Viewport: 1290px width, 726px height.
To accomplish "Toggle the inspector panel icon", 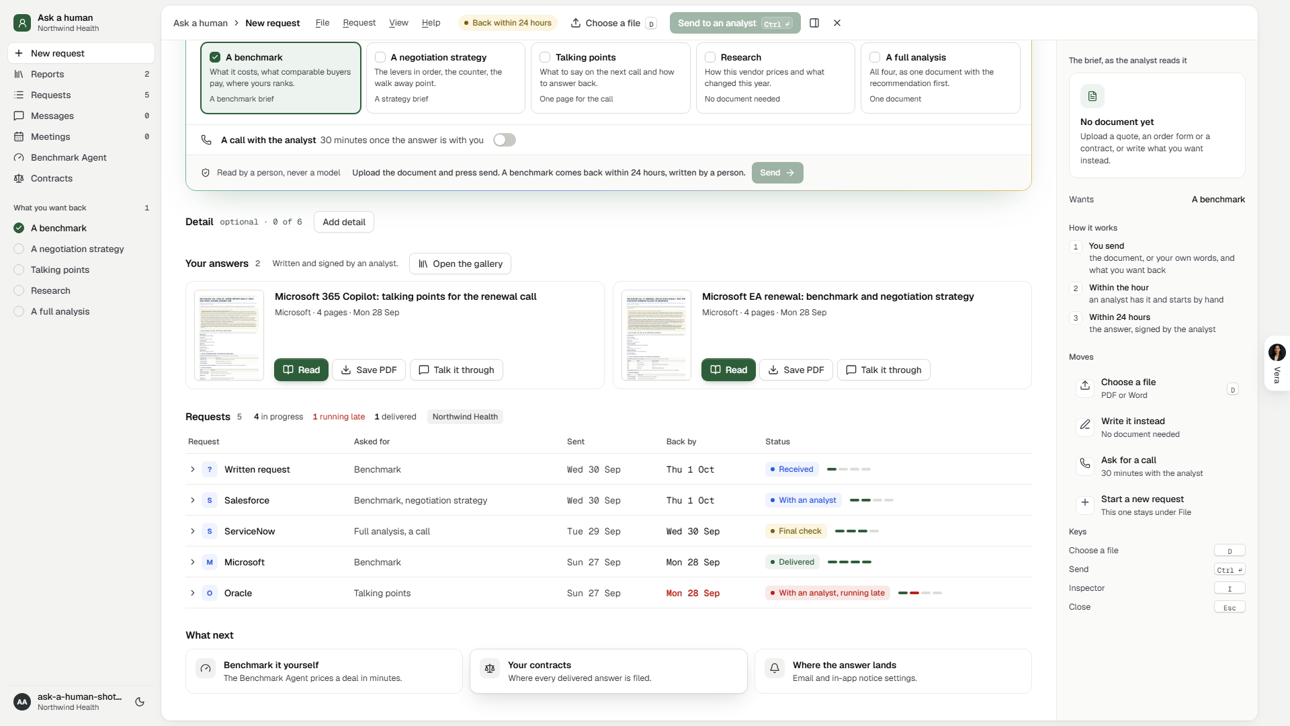I will click(814, 23).
